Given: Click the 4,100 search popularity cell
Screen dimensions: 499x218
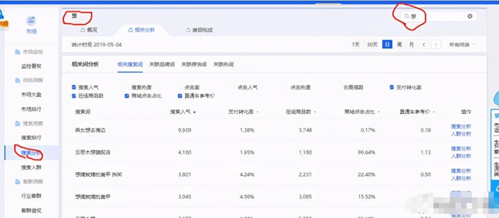Looking at the screenshot, I should pos(185,152).
